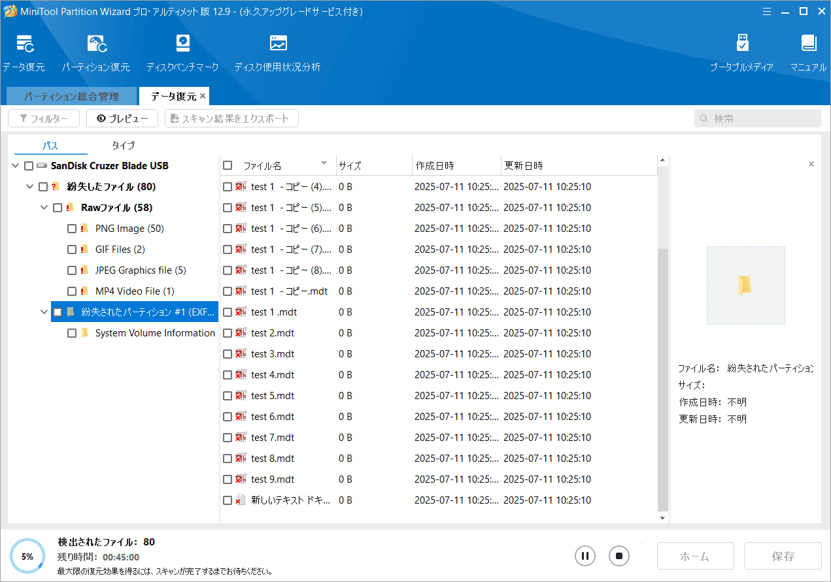Pause the scan

(585, 557)
